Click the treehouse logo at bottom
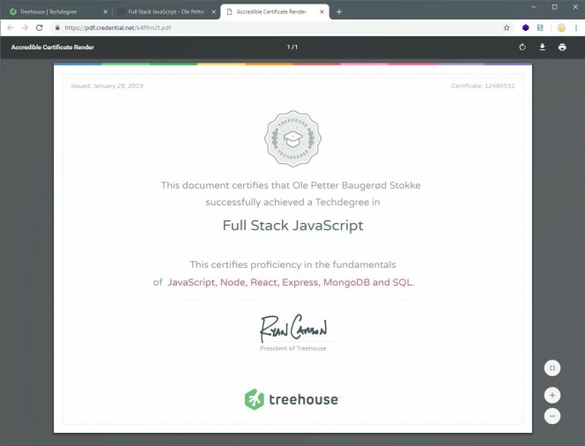The width and height of the screenshot is (585, 446). click(292, 399)
